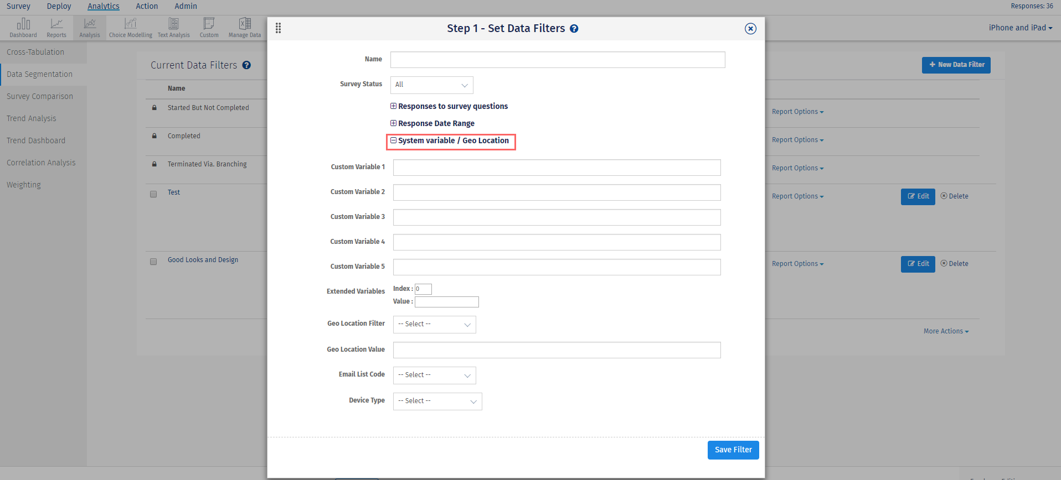The height and width of the screenshot is (480, 1061).
Task: Open the Device Type dropdown
Action: [437, 401]
